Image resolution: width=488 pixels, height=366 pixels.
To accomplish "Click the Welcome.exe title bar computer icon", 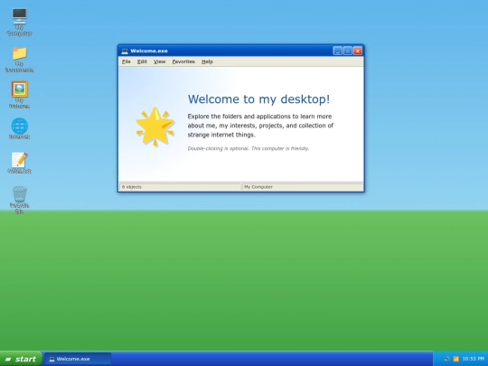I will 125,51.
